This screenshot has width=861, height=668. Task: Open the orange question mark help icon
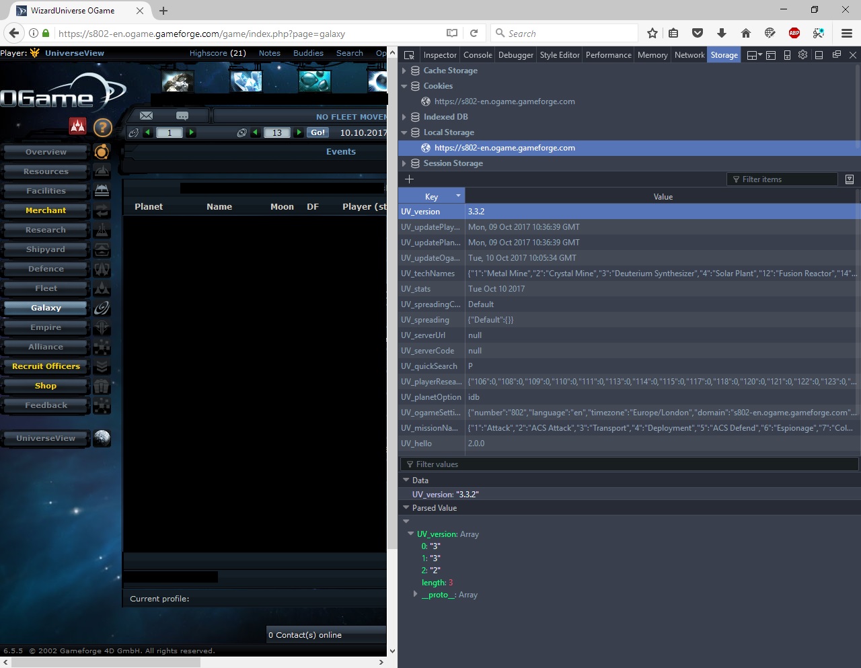pos(102,127)
